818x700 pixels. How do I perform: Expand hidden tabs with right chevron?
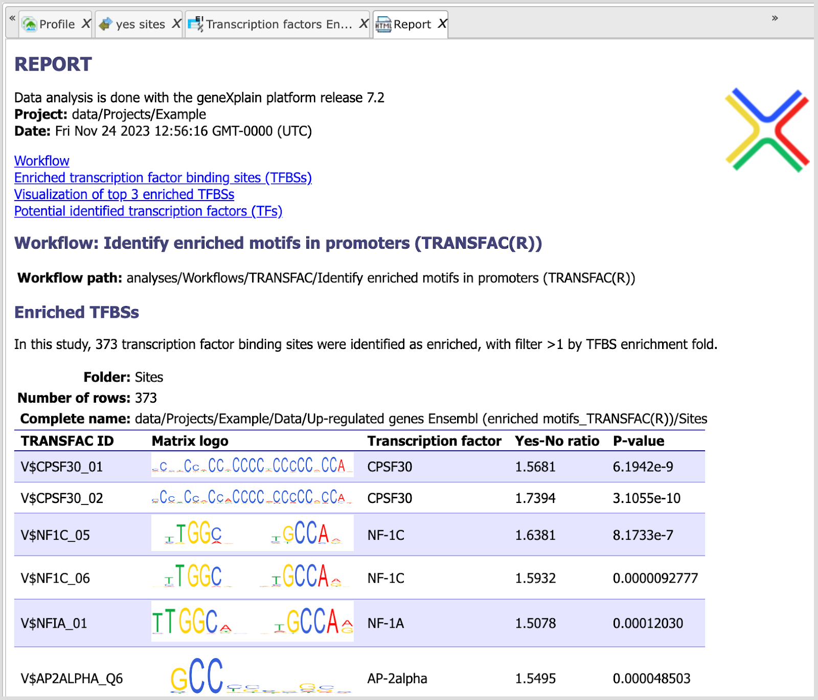(775, 18)
